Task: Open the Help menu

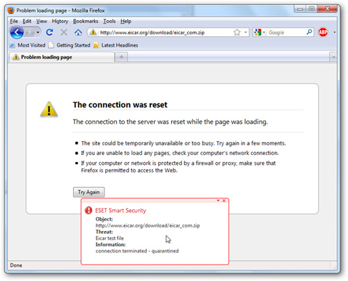Action: point(126,21)
